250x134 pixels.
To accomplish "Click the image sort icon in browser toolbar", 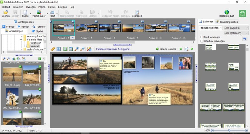I will point(14,59).
